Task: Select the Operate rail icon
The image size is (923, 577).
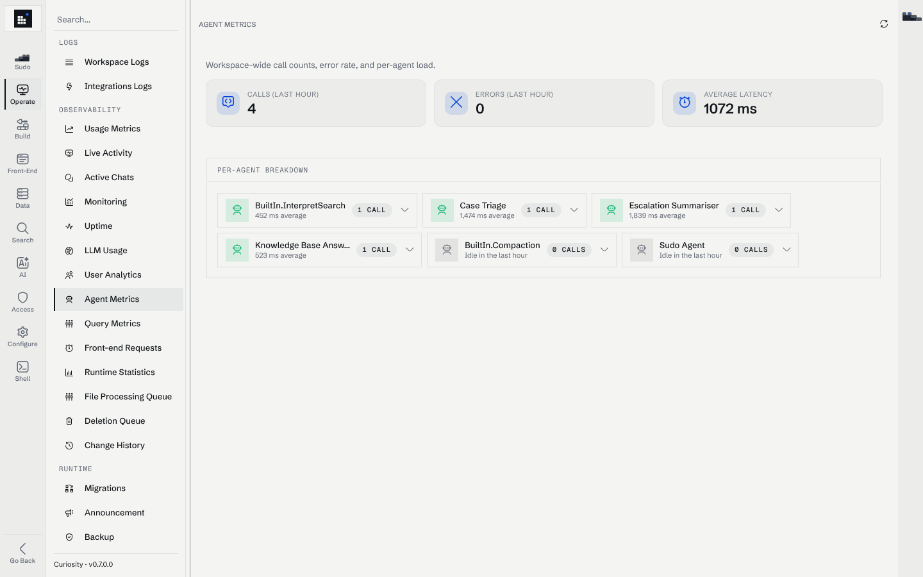Action: point(22,94)
